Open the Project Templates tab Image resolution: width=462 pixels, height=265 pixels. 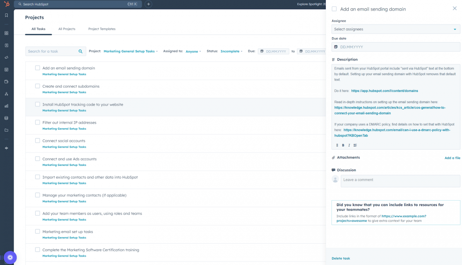click(102, 29)
